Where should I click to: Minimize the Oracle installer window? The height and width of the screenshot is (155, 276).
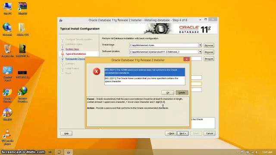200,20
